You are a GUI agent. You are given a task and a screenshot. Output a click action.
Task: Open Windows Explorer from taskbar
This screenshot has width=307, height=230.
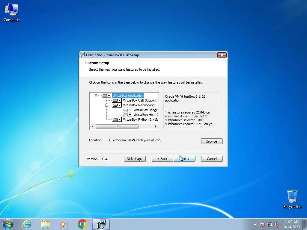45,224
